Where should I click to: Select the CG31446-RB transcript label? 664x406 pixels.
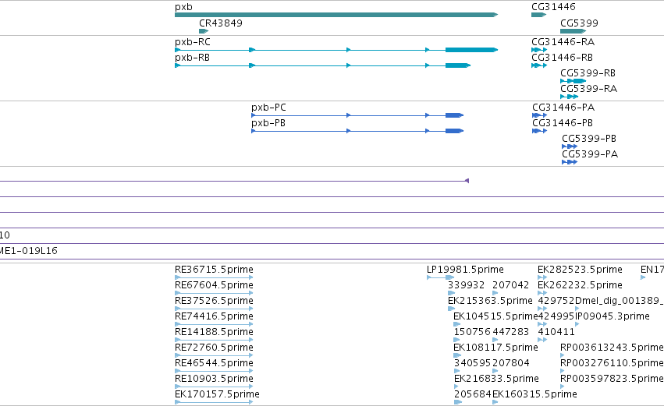point(562,58)
